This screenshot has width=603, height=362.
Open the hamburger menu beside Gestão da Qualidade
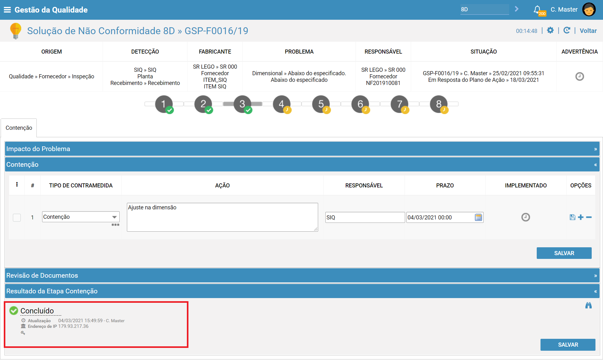pos(7,10)
